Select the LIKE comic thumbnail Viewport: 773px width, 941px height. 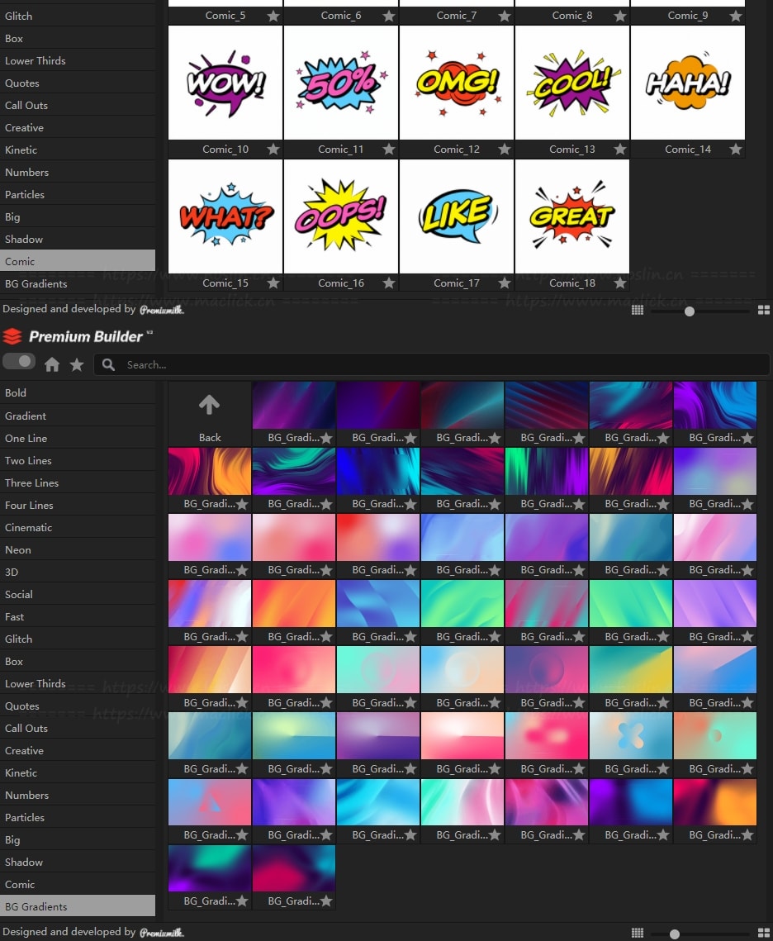[457, 216]
